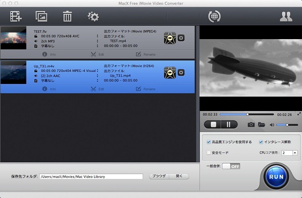Switch the merge all OFF toggle
The image size is (302, 198).
tap(231, 166)
